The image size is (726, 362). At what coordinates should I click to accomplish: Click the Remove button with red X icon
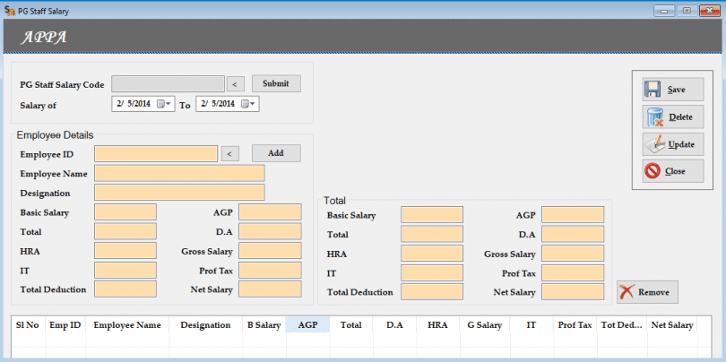[x=647, y=292]
